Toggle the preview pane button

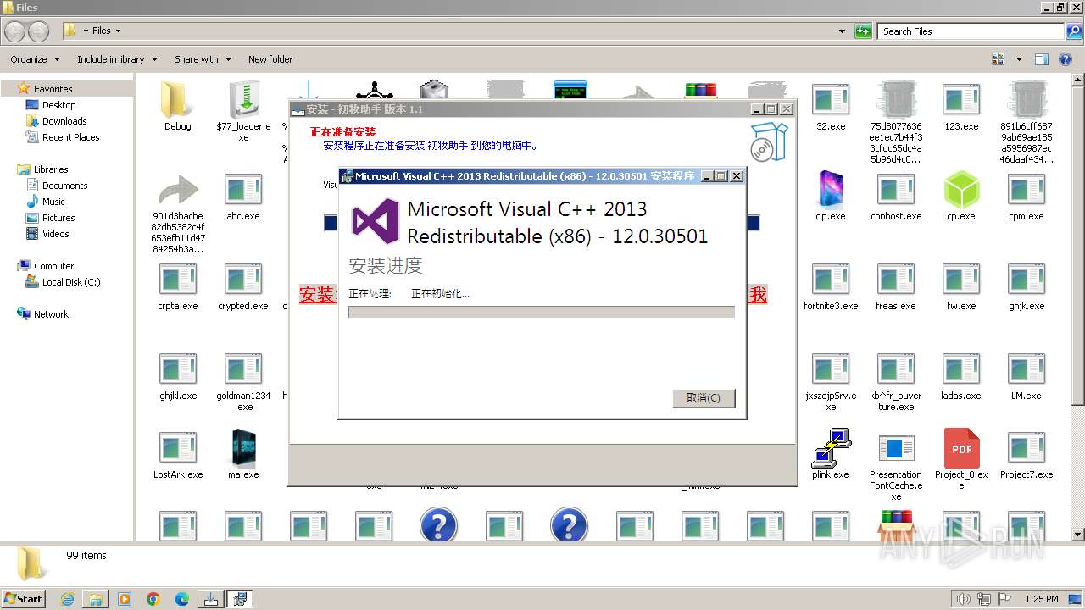click(1042, 59)
